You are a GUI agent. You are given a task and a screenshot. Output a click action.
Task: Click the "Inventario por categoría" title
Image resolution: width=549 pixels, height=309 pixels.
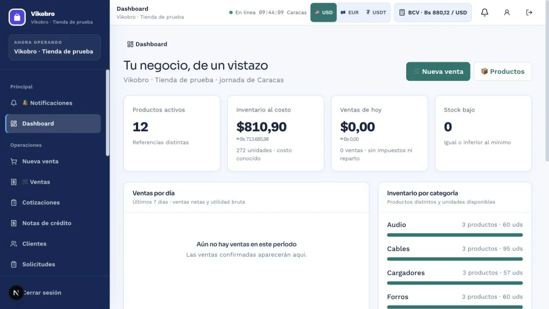pos(423,193)
